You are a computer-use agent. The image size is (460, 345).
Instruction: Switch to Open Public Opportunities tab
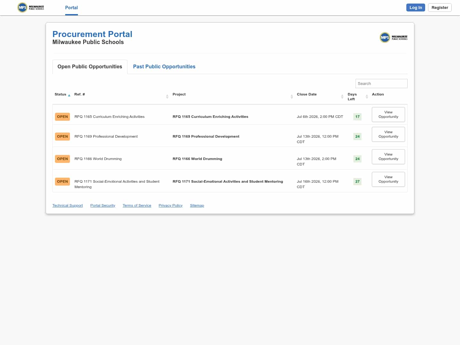[x=90, y=67]
